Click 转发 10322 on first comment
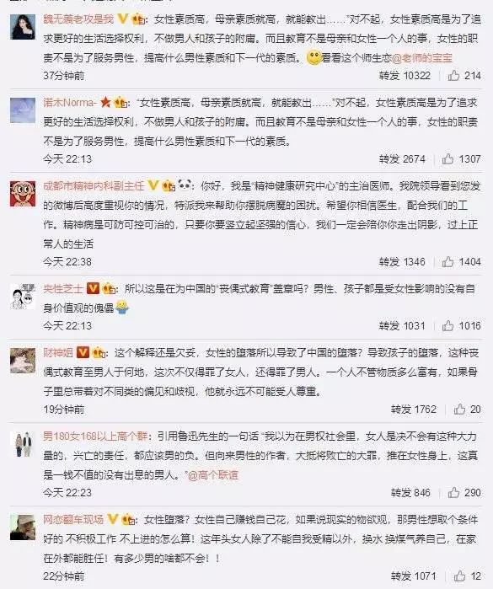The image size is (493, 589). coord(405,76)
